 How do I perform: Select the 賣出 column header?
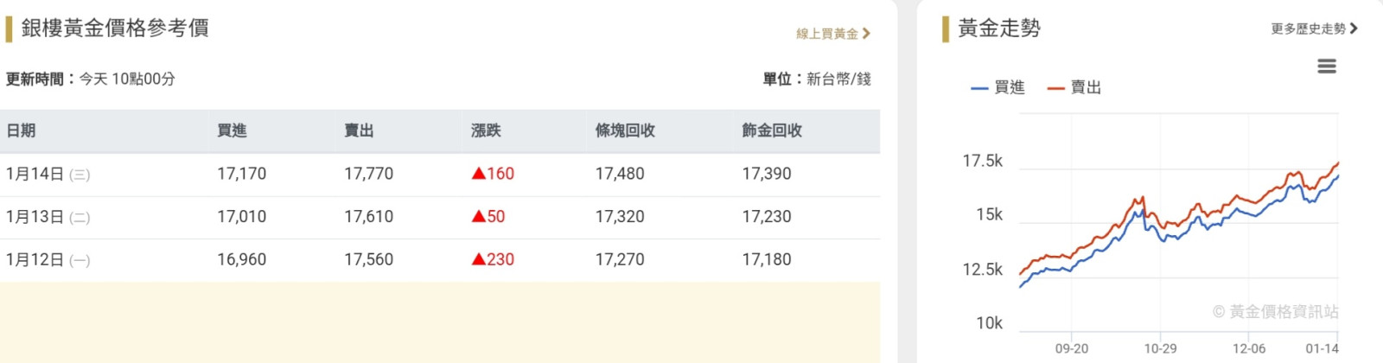pos(359,131)
